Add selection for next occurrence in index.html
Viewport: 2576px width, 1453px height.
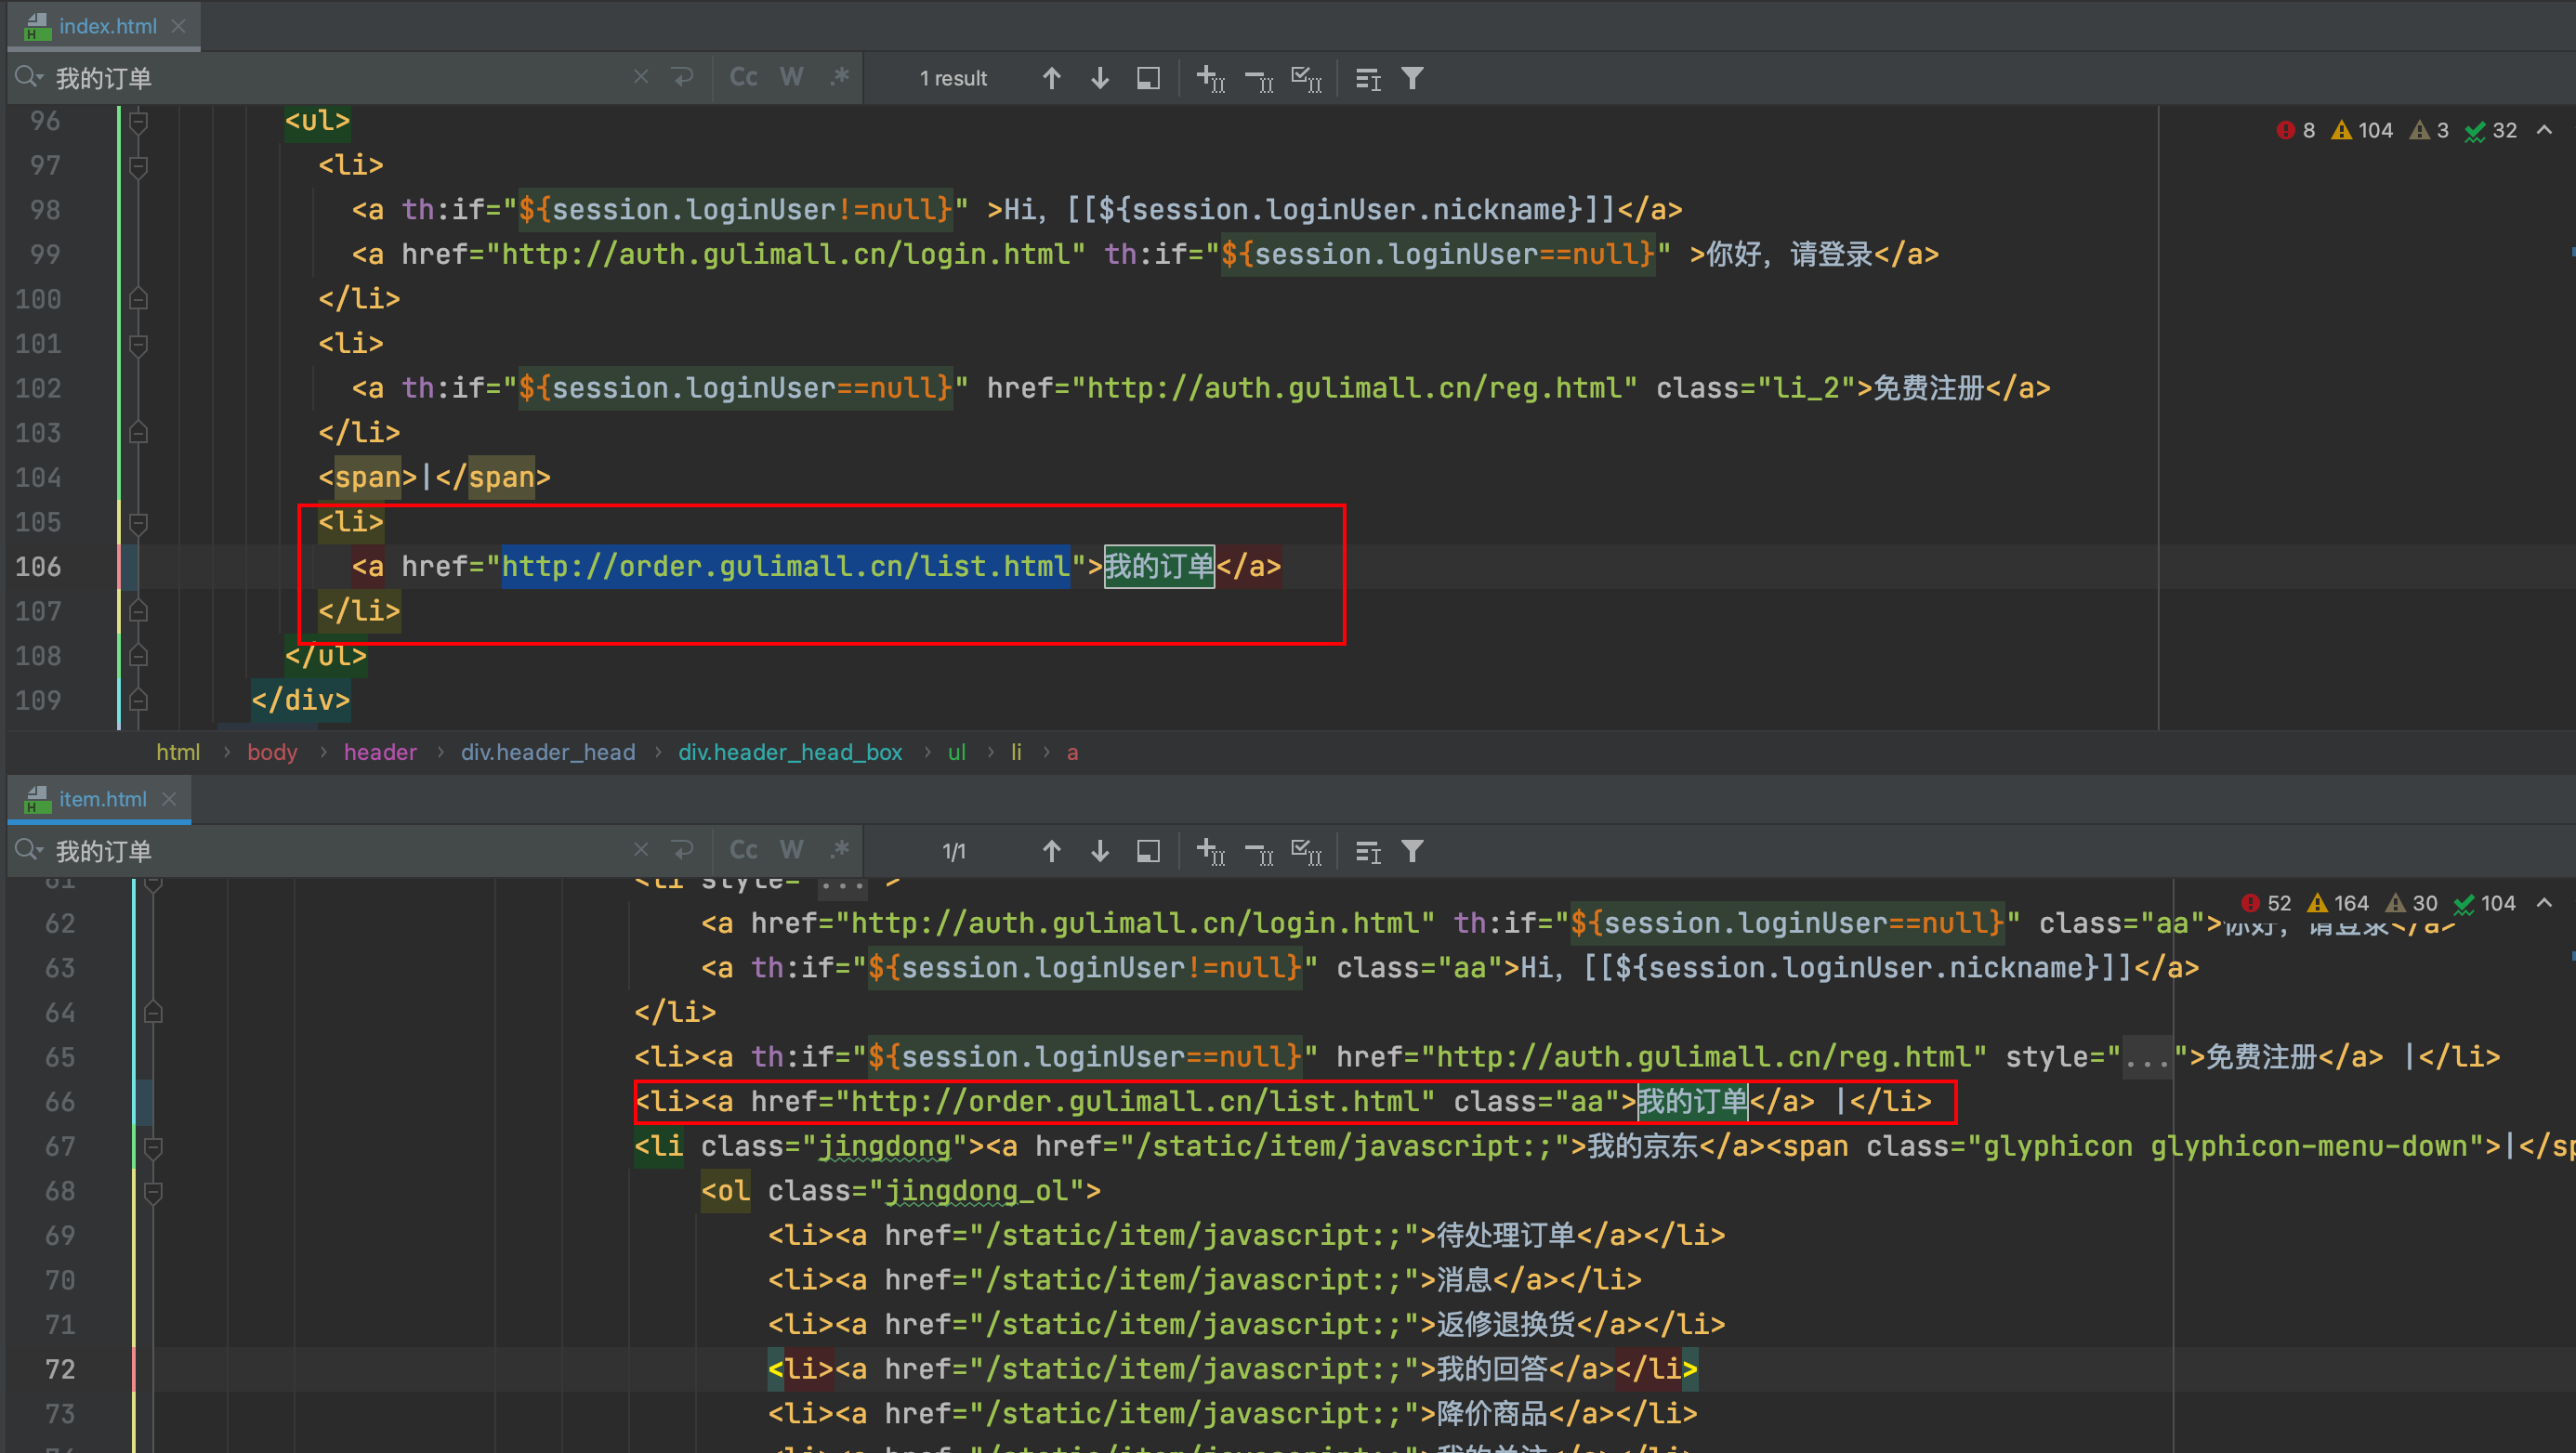(1211, 78)
